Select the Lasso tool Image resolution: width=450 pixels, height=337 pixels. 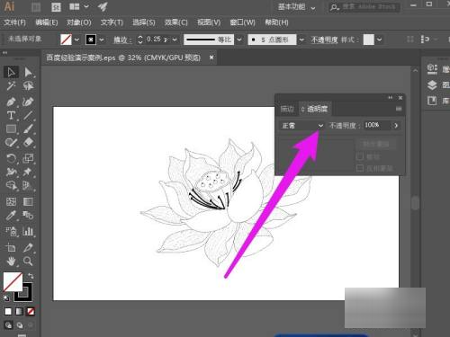[28, 86]
